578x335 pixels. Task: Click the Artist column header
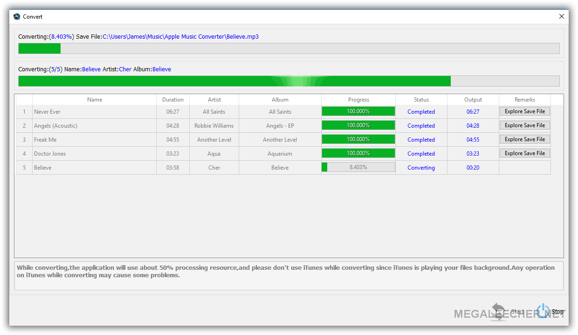point(214,100)
